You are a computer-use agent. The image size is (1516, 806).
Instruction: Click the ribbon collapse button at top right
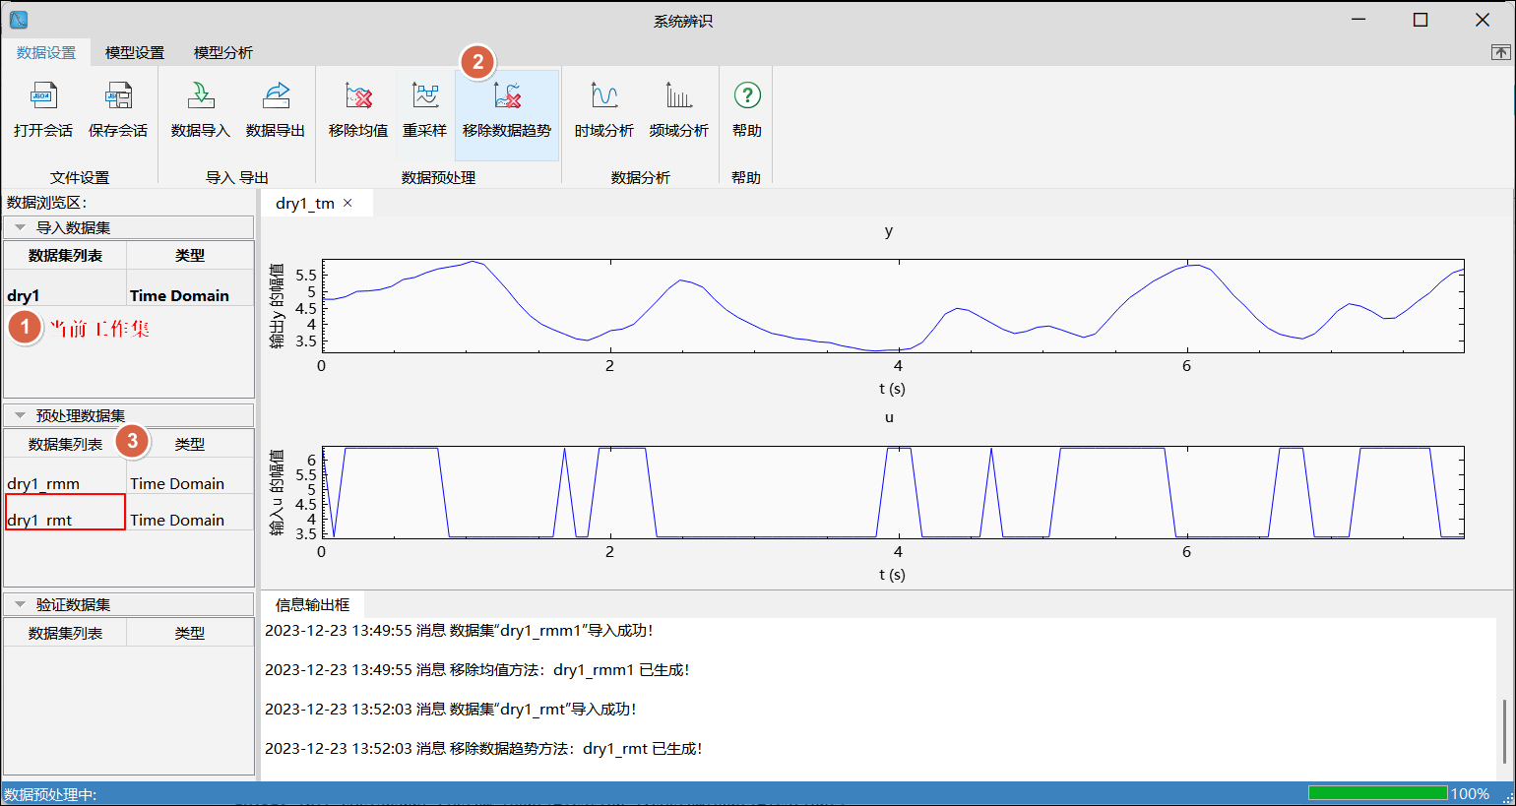[1500, 53]
